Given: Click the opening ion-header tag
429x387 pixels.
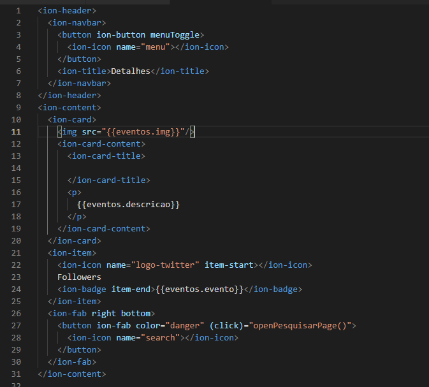Looking at the screenshot, I should click(x=67, y=11).
